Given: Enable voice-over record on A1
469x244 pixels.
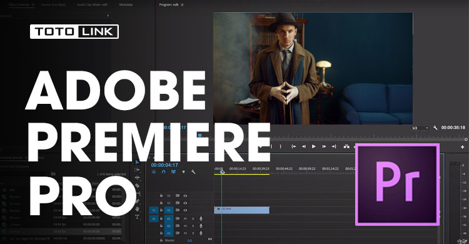Looking at the screenshot, I should click(201, 219).
